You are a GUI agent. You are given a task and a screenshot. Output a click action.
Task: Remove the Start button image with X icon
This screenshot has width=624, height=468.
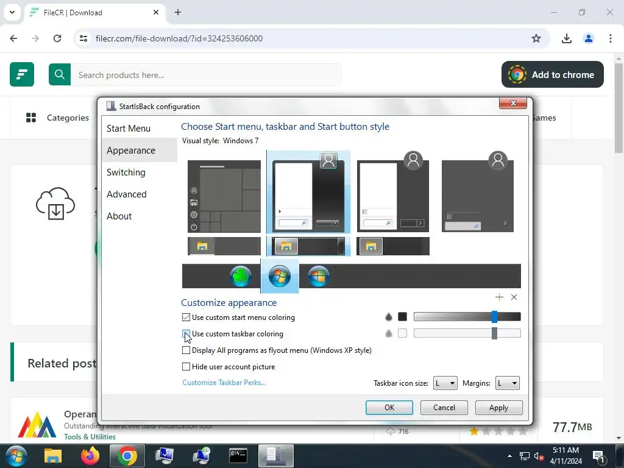(x=514, y=297)
